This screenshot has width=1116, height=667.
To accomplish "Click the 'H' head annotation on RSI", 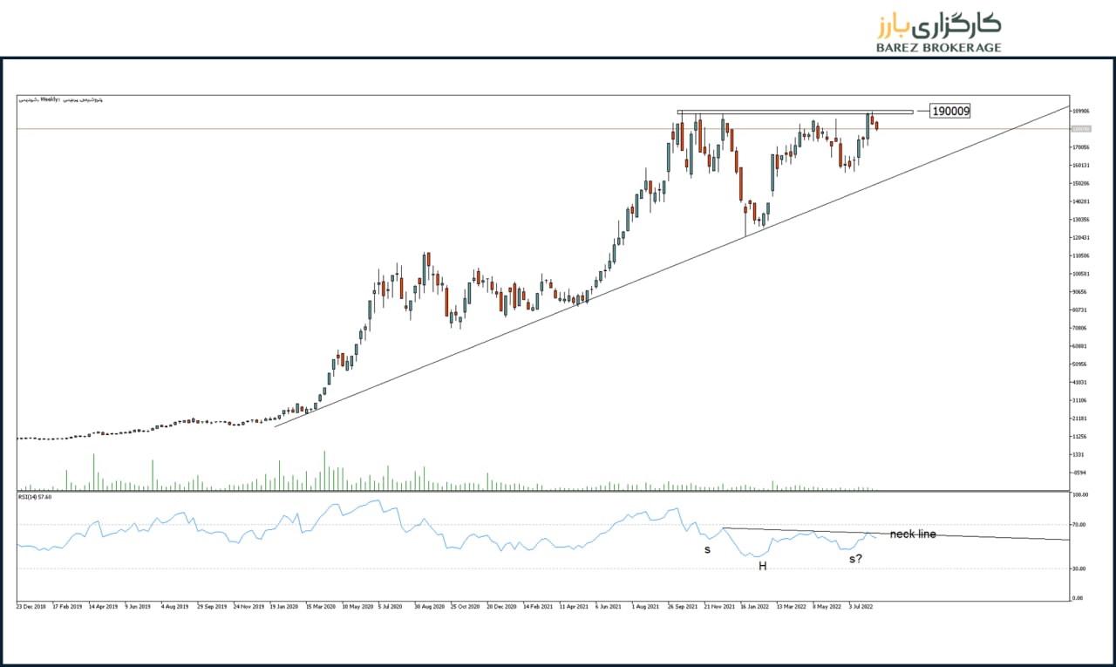I will click(762, 567).
